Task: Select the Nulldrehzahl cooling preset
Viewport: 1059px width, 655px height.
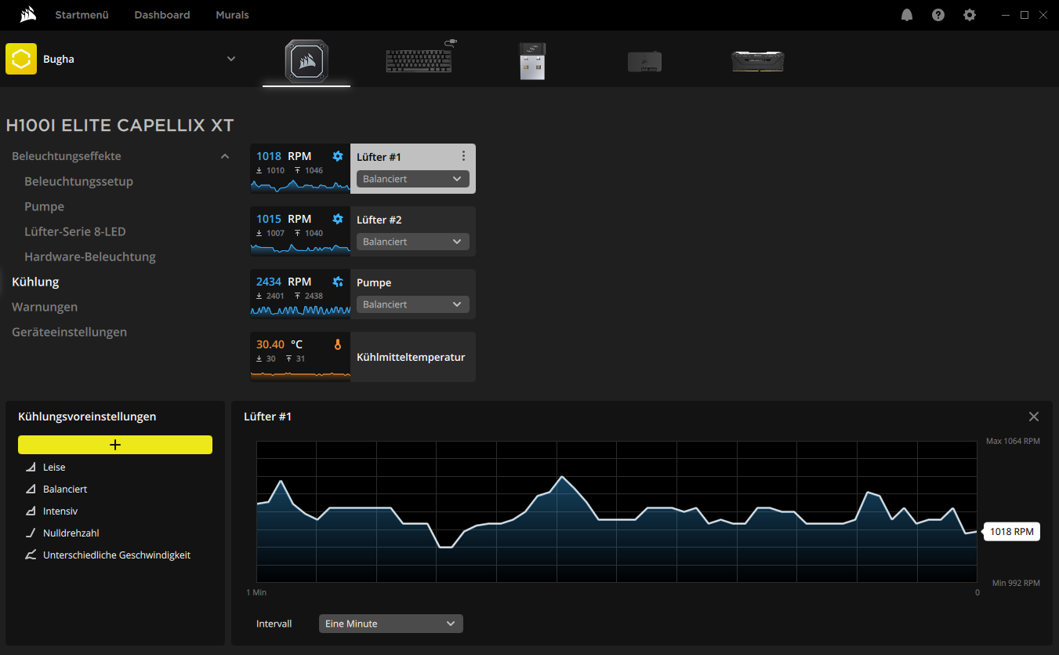Action: [71, 533]
